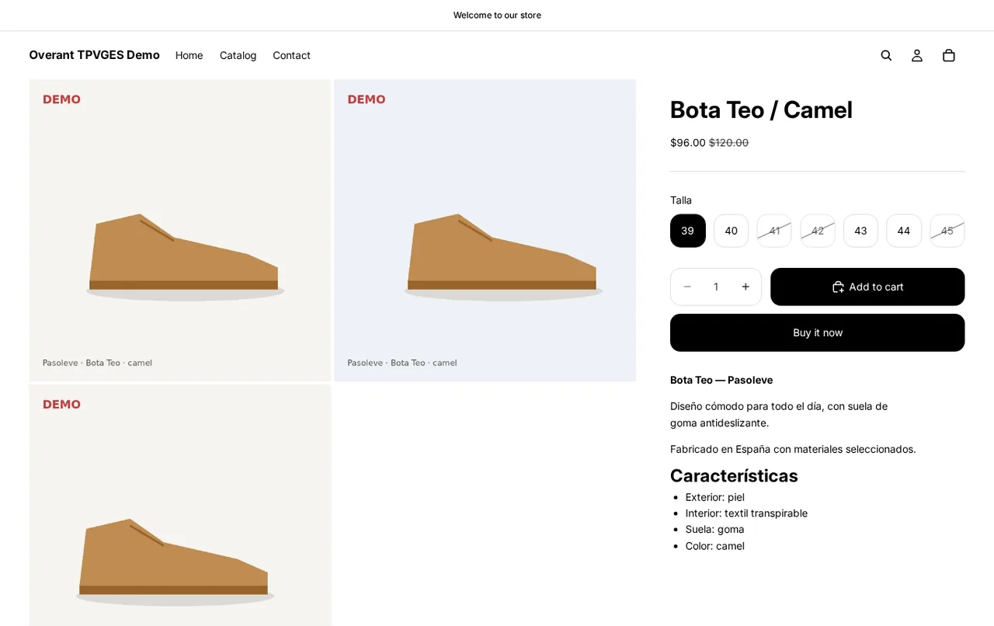
Task: Open the first boot image on beige background
Action: [180, 230]
